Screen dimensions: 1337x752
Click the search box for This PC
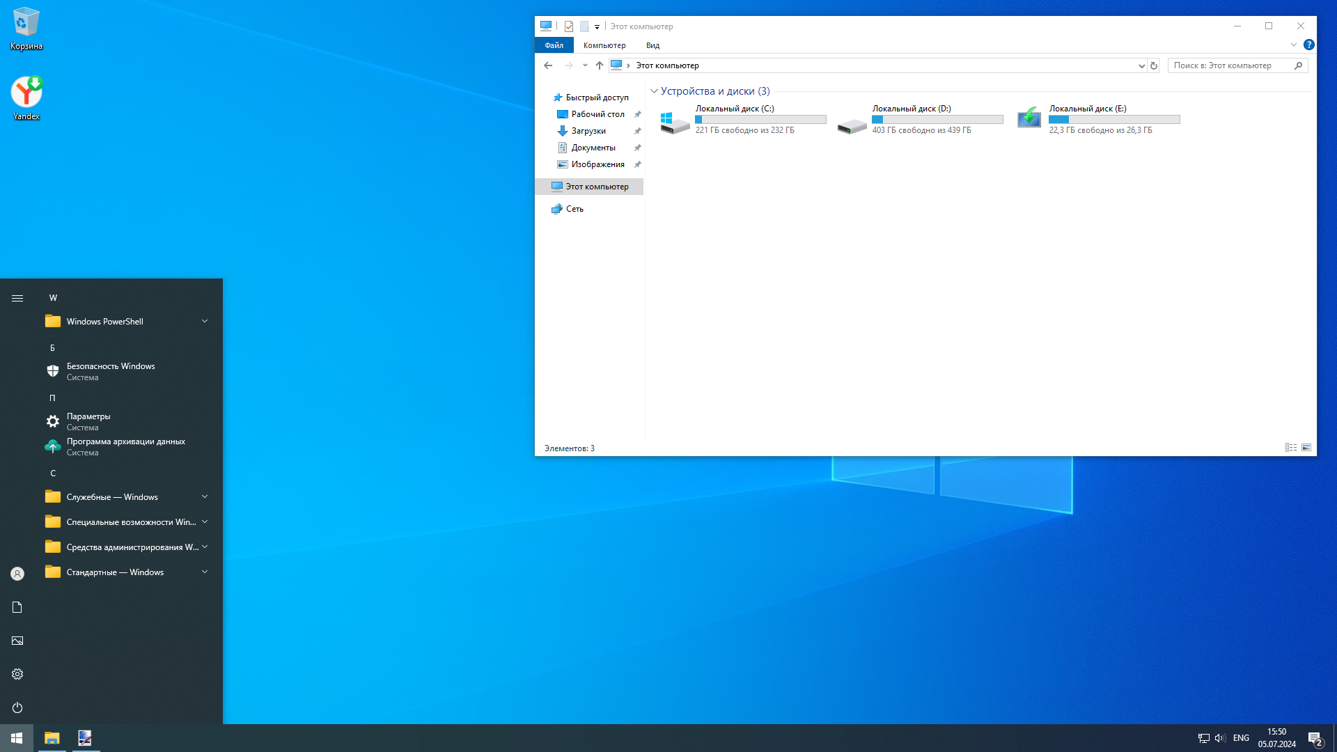1229,65
